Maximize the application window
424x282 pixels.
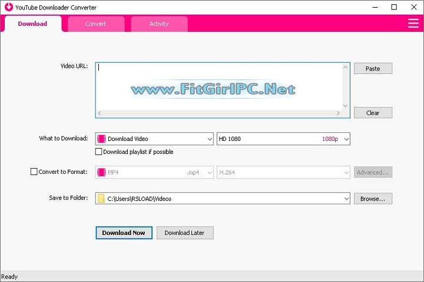pyautogui.click(x=394, y=7)
